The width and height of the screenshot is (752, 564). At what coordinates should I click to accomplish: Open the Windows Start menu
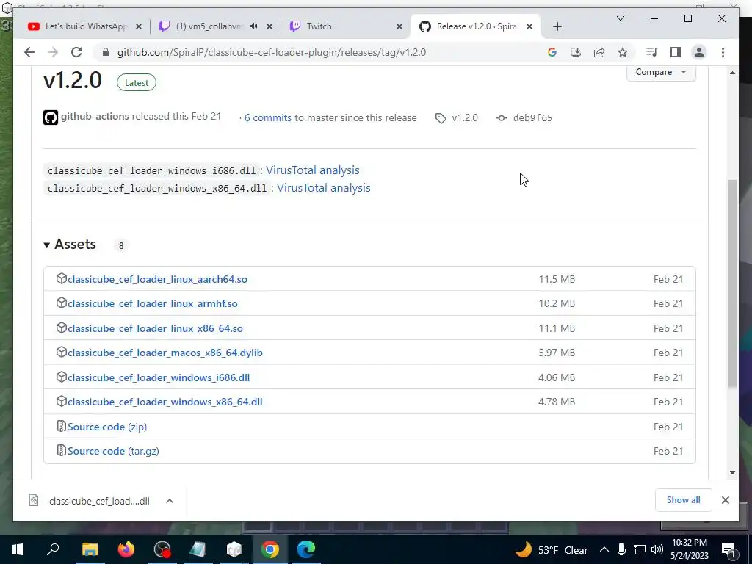(x=18, y=549)
